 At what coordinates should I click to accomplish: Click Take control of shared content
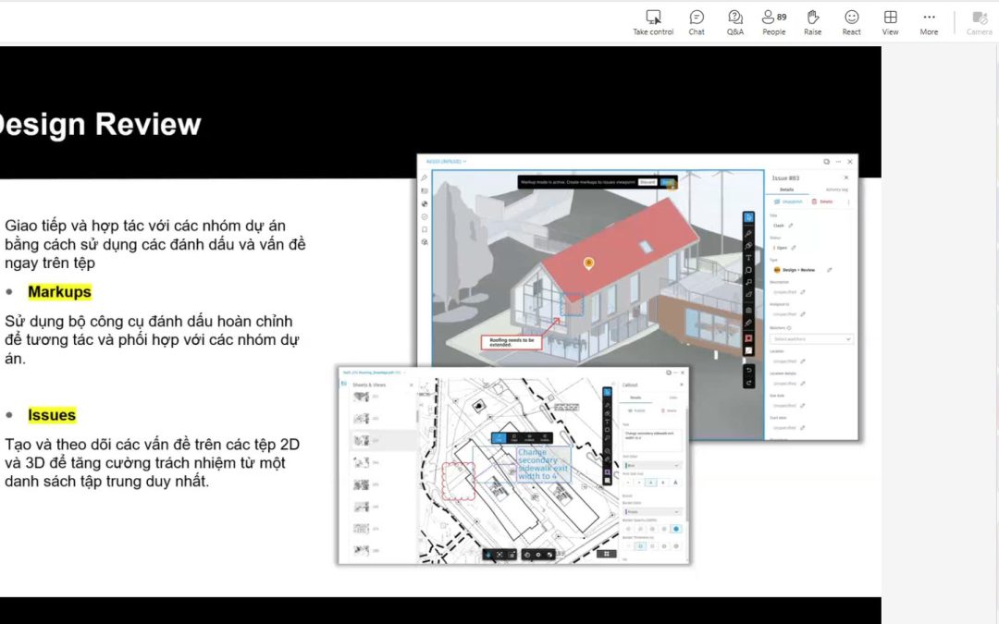point(653,22)
